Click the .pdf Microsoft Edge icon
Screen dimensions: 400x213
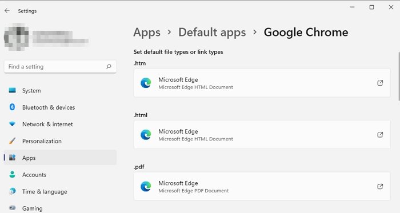click(146, 187)
